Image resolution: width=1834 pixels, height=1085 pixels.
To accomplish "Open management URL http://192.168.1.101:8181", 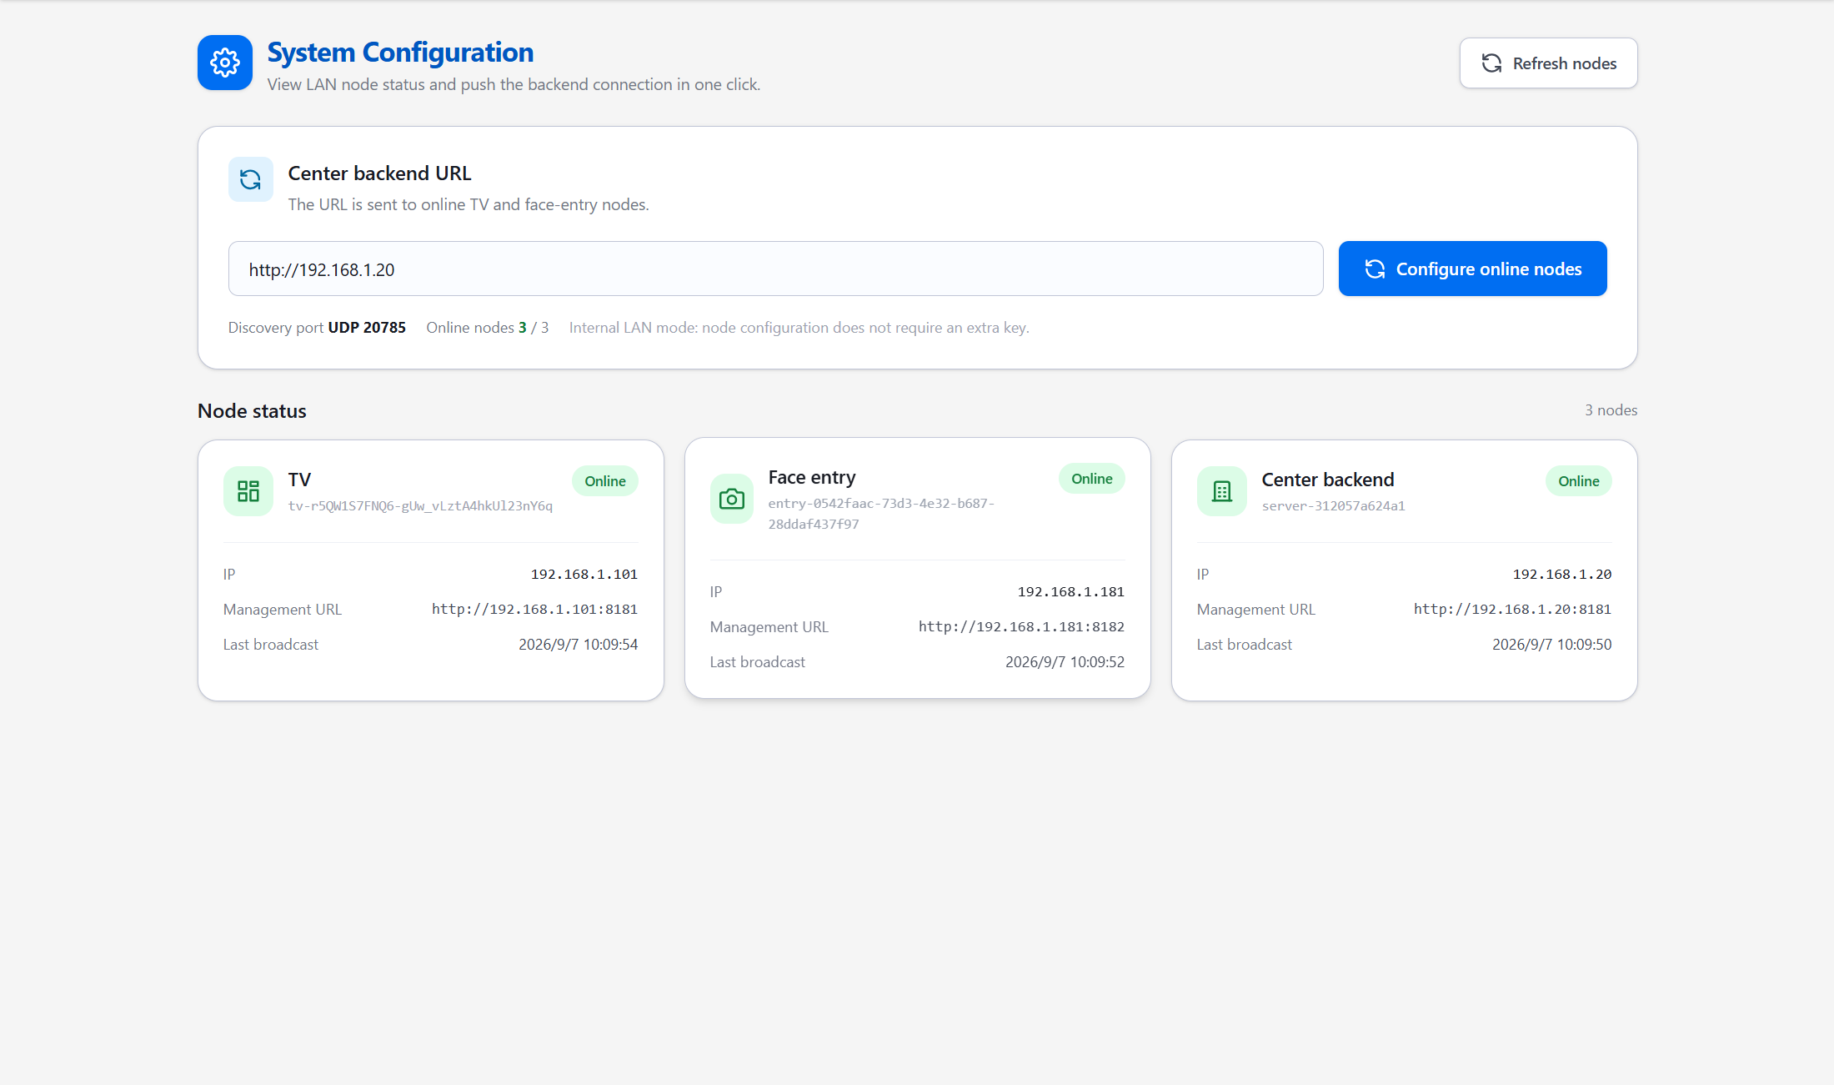I will pos(534,609).
